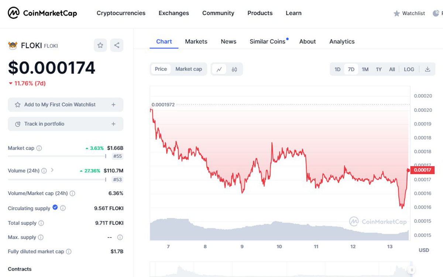Click Fully diluted market cap info icon
This screenshot has height=277, width=443.
[69, 252]
